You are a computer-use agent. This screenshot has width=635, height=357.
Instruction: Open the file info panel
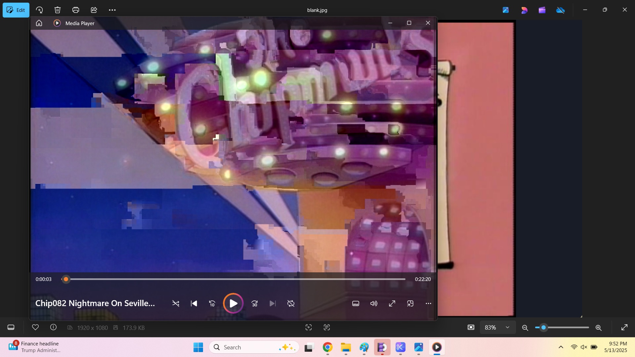click(x=53, y=327)
